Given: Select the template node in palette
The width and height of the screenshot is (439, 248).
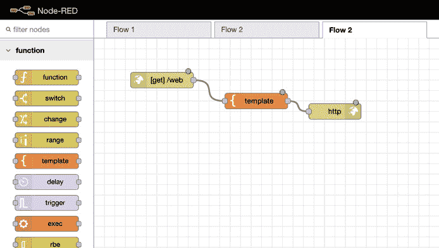Looking at the screenshot, I should tap(47, 161).
